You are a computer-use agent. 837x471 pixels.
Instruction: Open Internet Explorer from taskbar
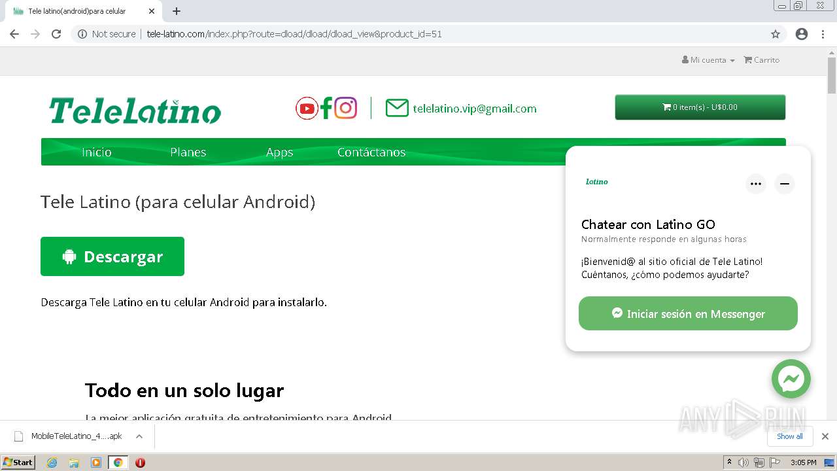[52, 462]
